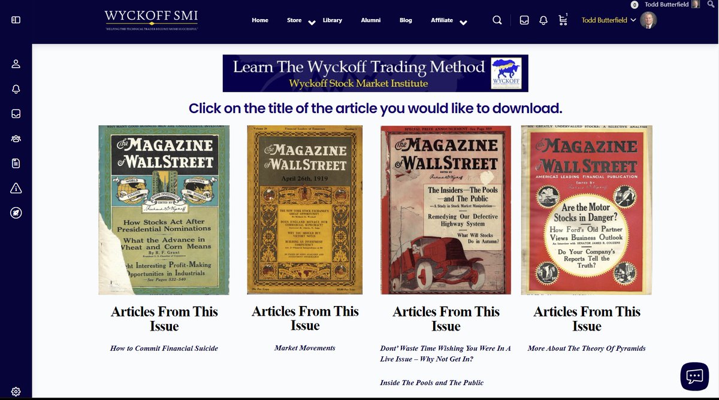The width and height of the screenshot is (719, 400).
Task: Open the Alumni menu item
Action: coord(371,20)
